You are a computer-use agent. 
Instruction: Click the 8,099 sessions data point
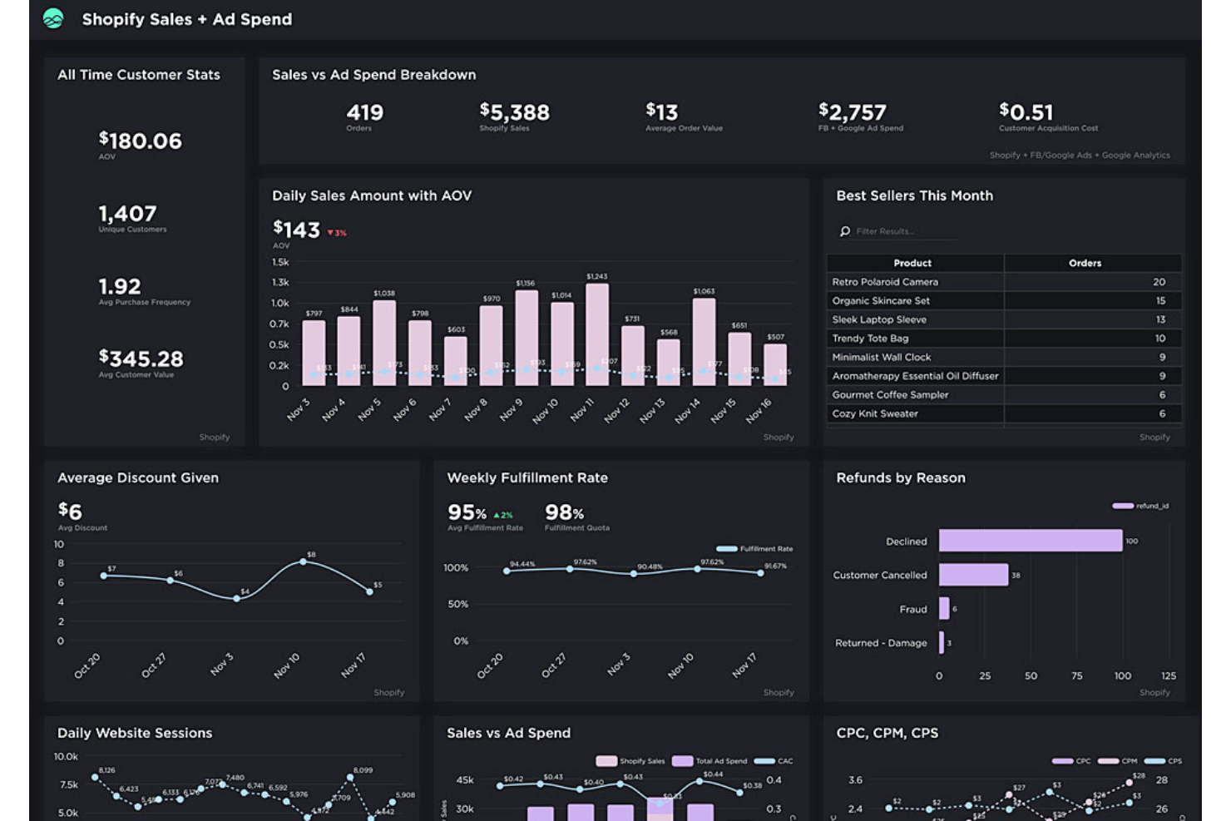tap(350, 777)
